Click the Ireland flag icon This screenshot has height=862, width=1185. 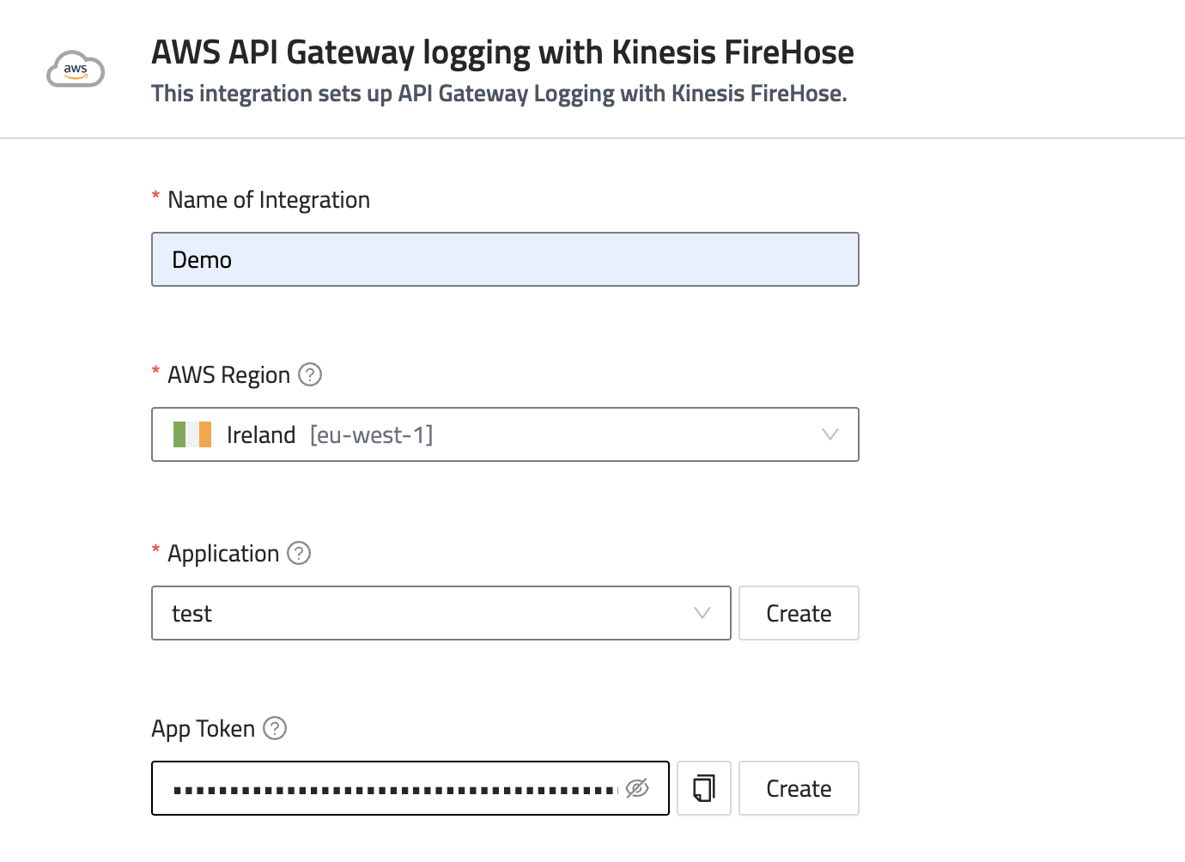[x=192, y=434]
